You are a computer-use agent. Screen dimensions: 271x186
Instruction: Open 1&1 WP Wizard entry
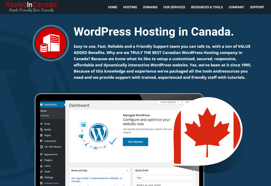pyautogui.click(x=52, y=147)
